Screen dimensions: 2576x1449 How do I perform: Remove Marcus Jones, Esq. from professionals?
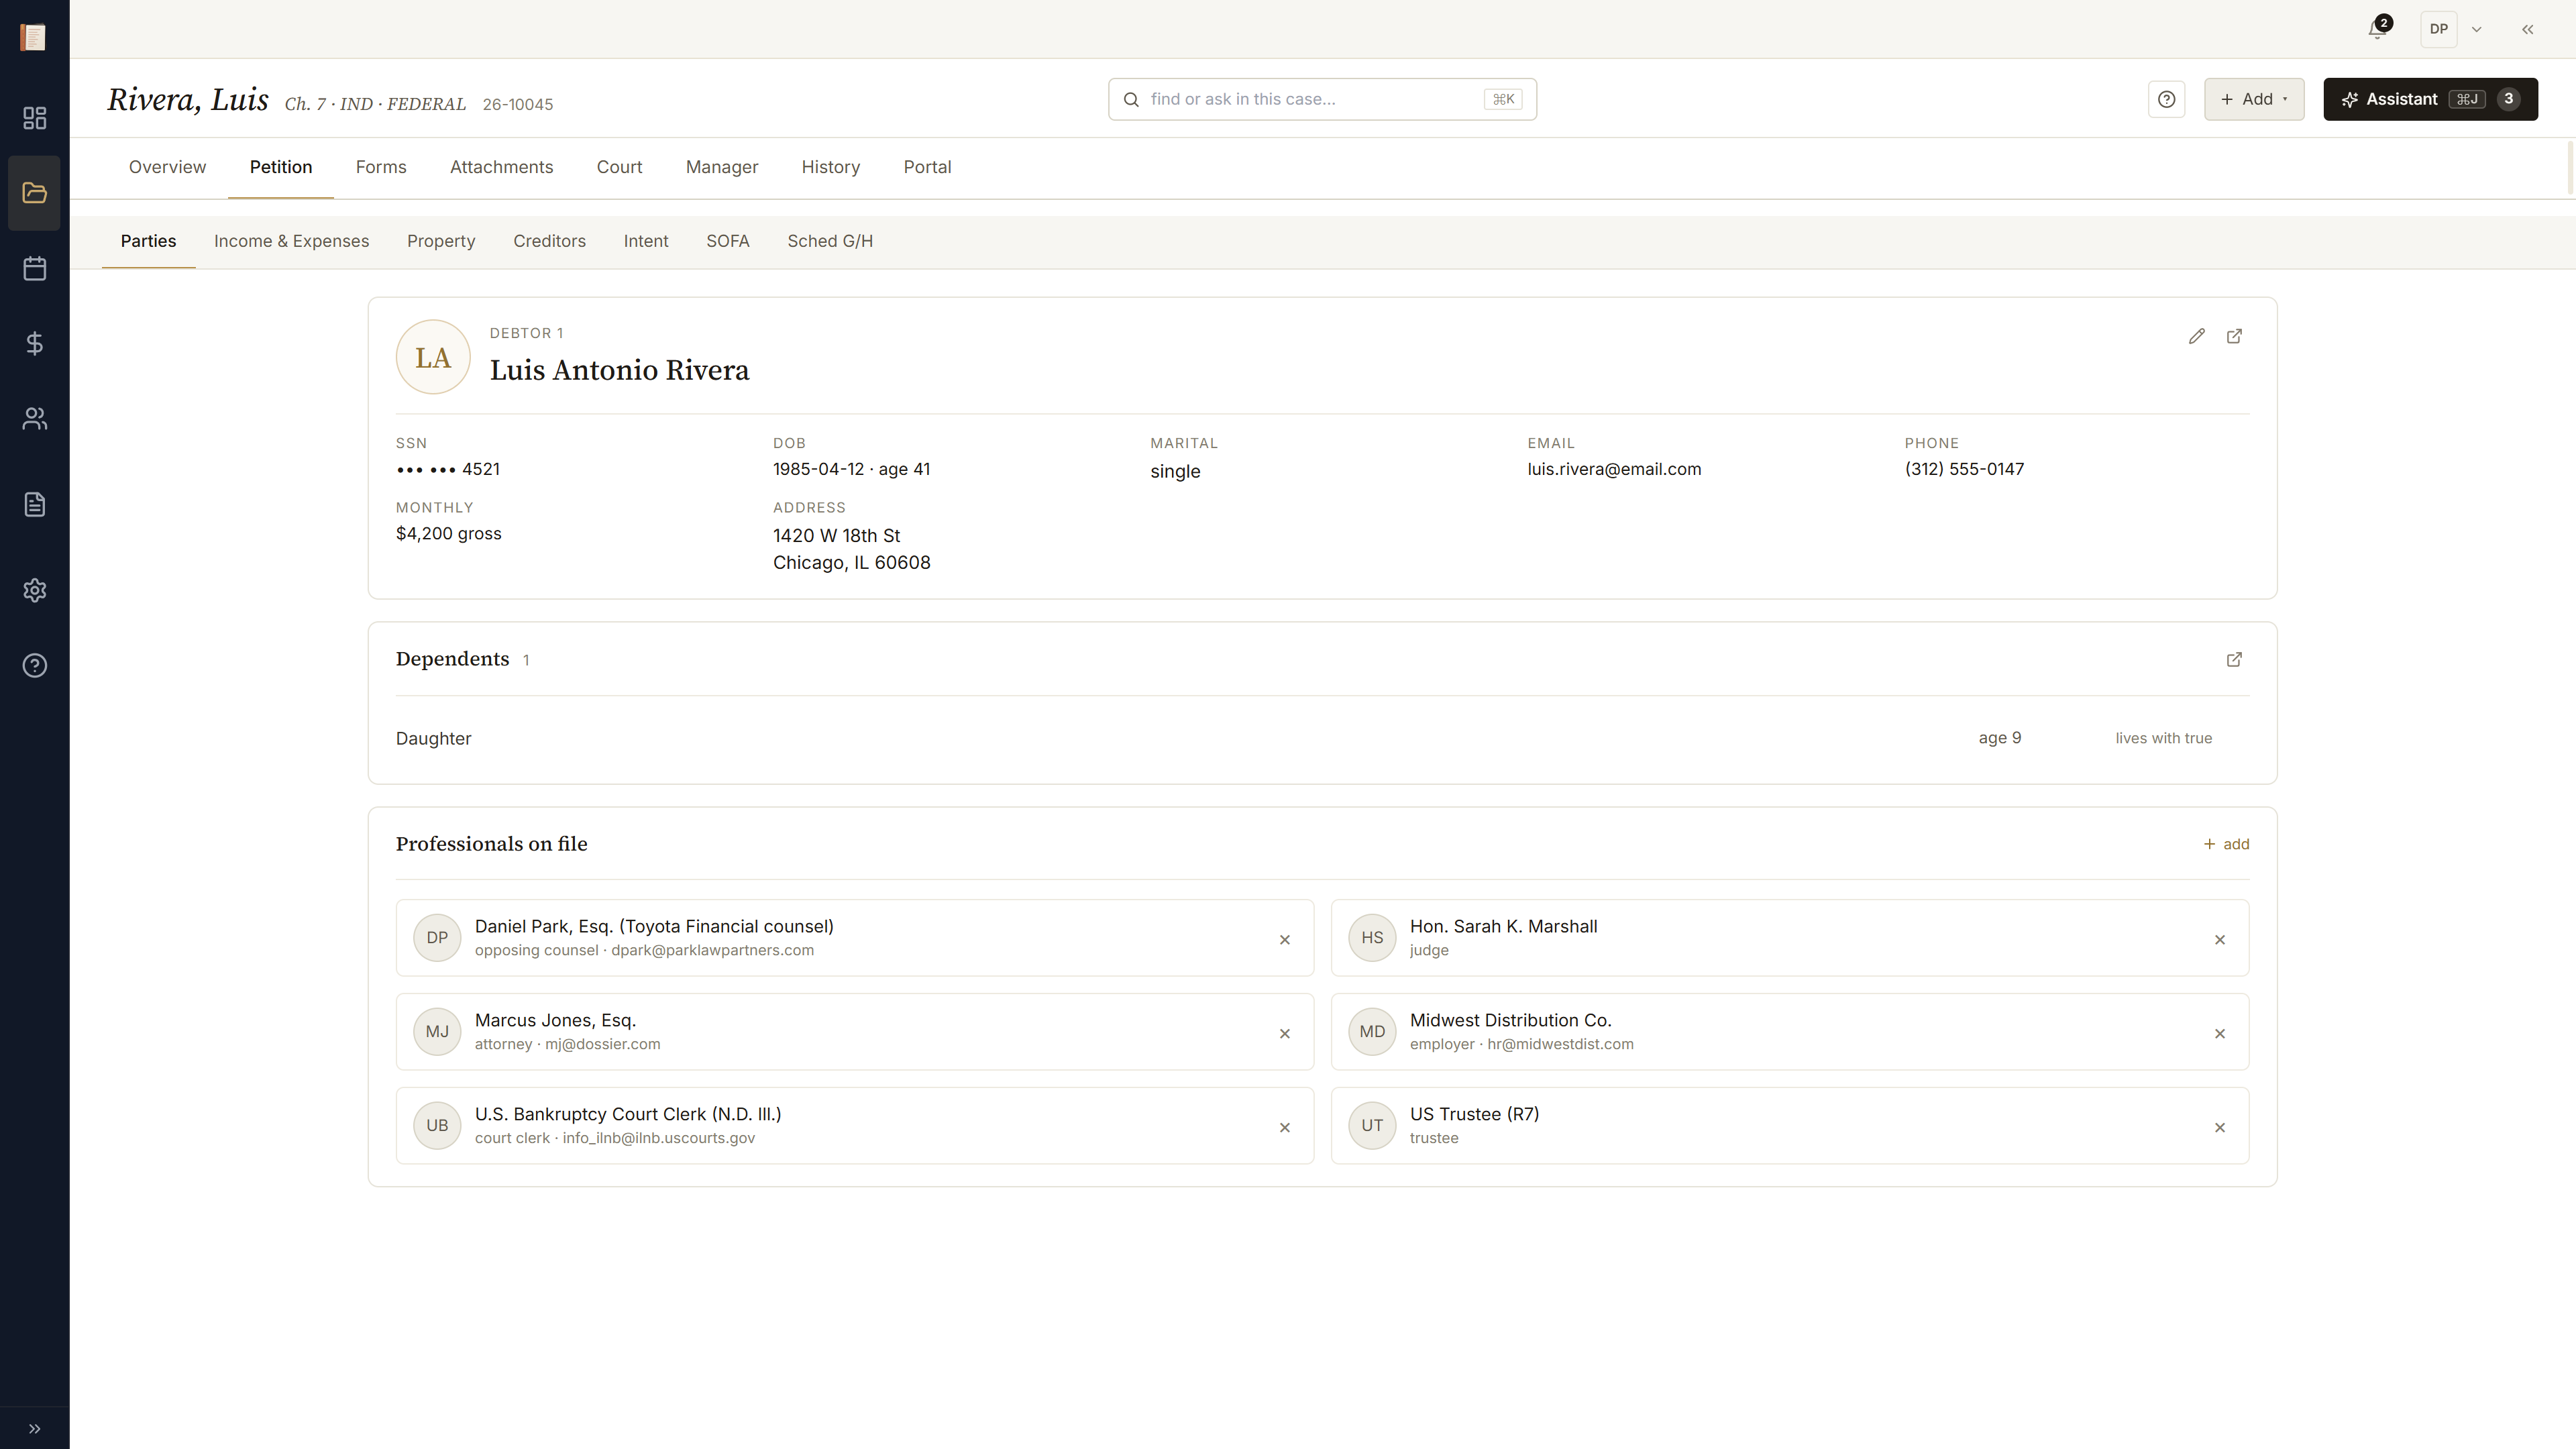click(x=1285, y=1033)
